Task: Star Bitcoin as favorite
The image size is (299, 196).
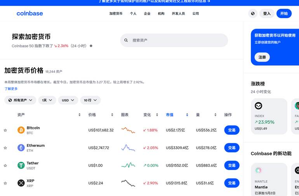Action: (x=5, y=130)
